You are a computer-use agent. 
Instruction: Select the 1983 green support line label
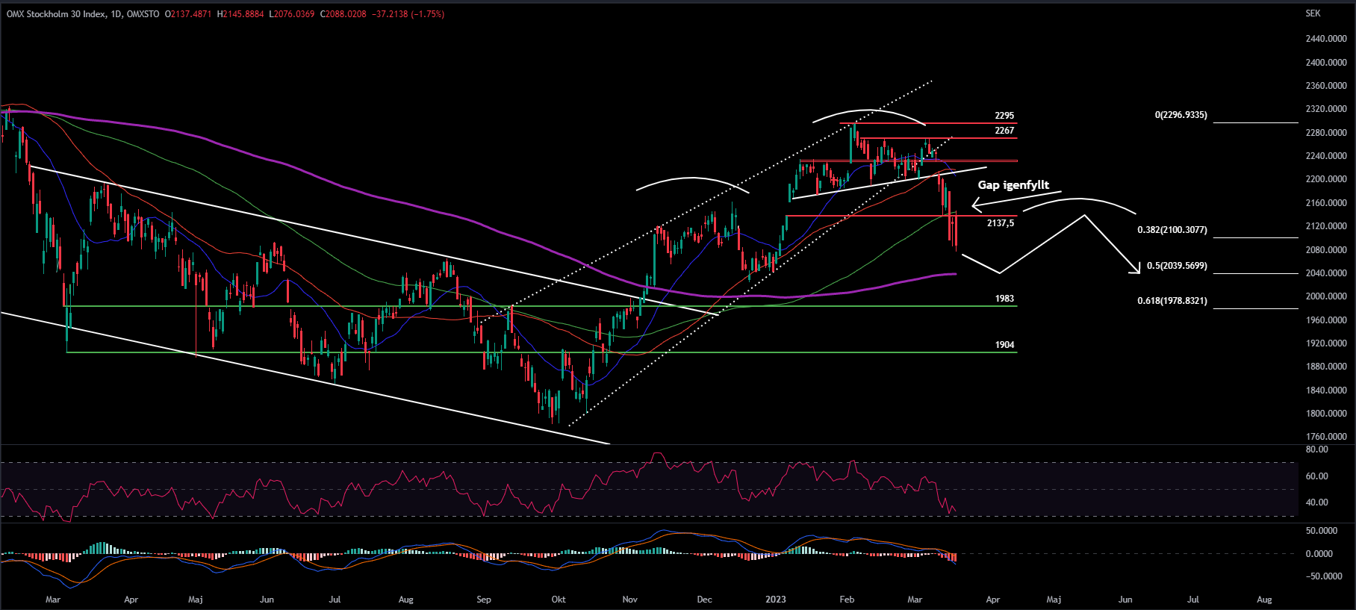click(x=1004, y=299)
